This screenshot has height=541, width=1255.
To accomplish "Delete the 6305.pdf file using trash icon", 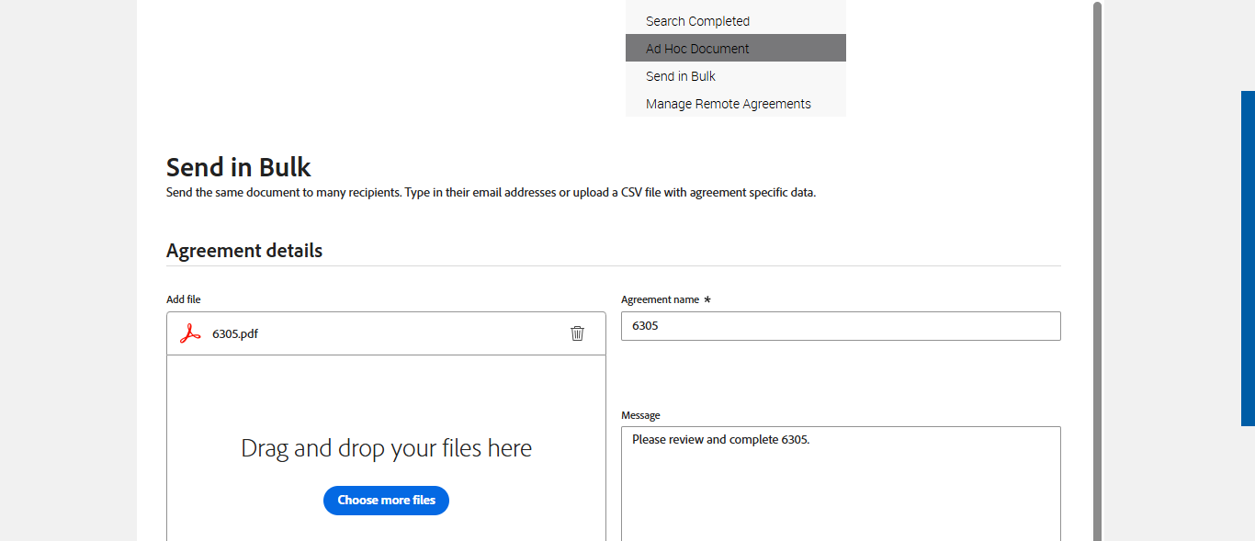I will [x=577, y=333].
